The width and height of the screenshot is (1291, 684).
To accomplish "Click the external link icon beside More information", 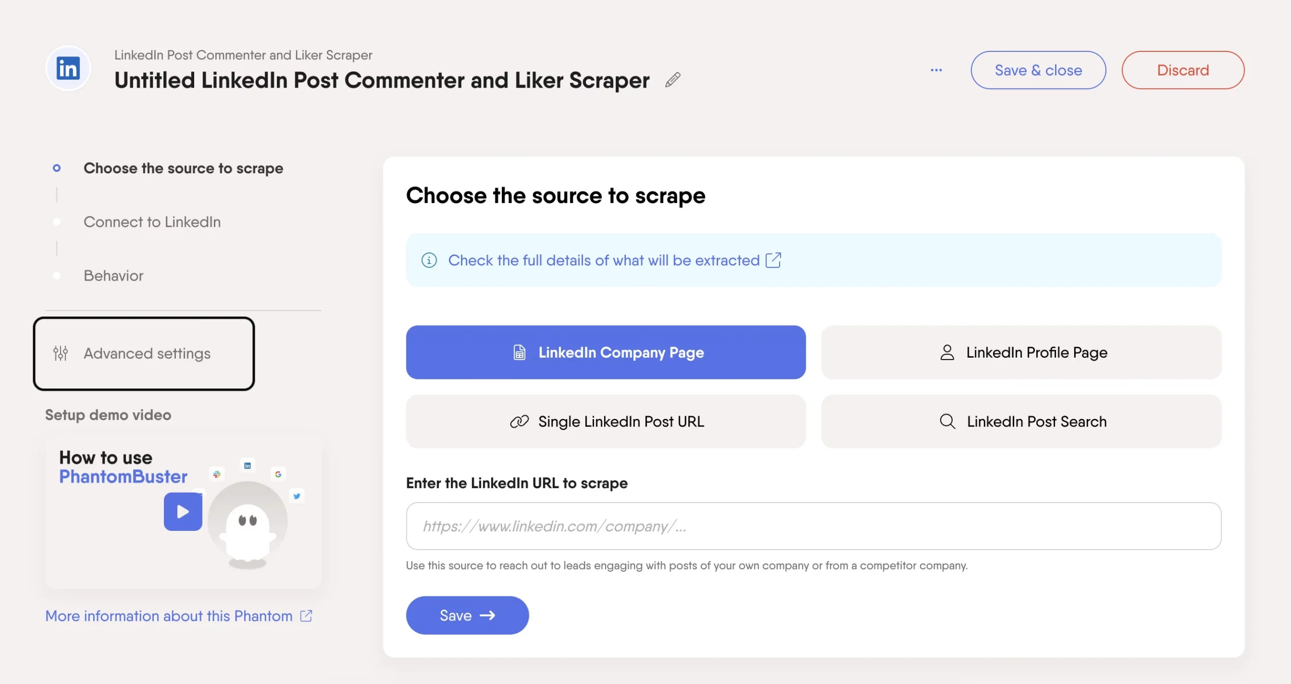I will tap(306, 616).
